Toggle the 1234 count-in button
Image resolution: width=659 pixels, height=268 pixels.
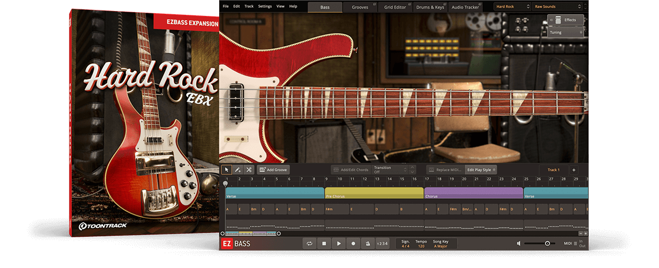382,243
